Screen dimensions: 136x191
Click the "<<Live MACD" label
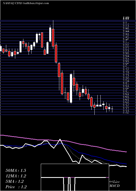click(115, 184)
